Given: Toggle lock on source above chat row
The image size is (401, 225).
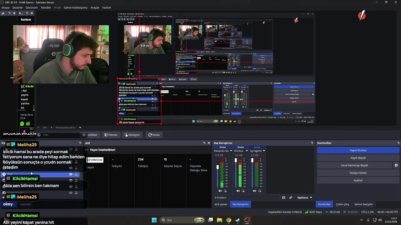Looking at the screenshot, I should [76, 168].
